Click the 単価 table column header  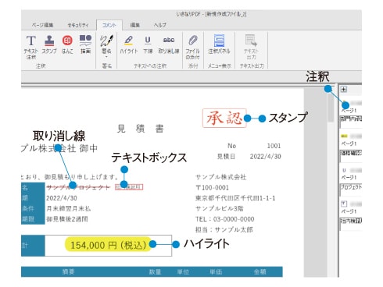216,271
